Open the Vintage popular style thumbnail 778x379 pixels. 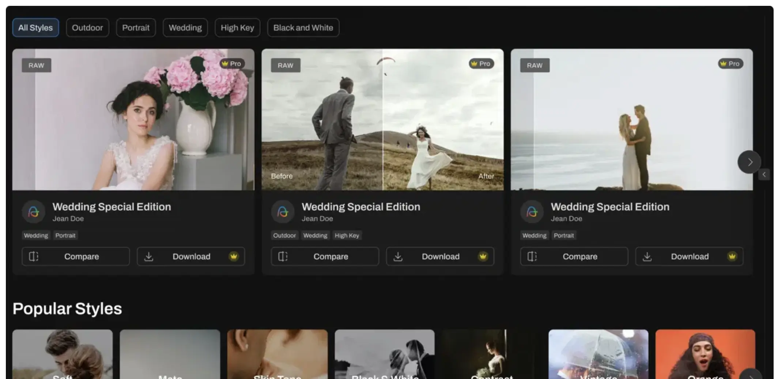[x=598, y=354]
